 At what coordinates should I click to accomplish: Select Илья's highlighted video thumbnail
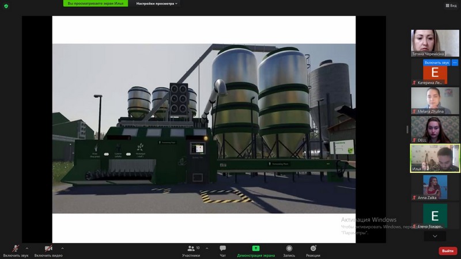tap(435, 158)
